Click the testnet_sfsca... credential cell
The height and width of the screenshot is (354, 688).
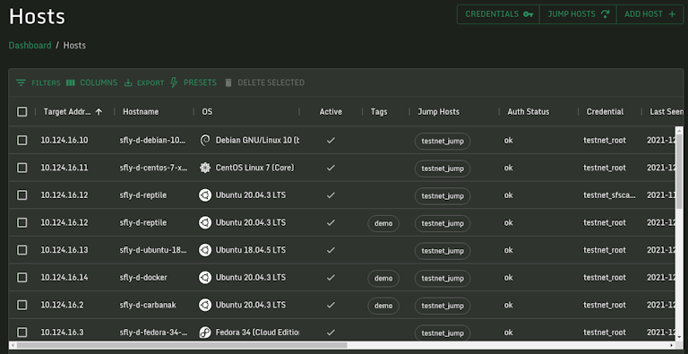[609, 195]
